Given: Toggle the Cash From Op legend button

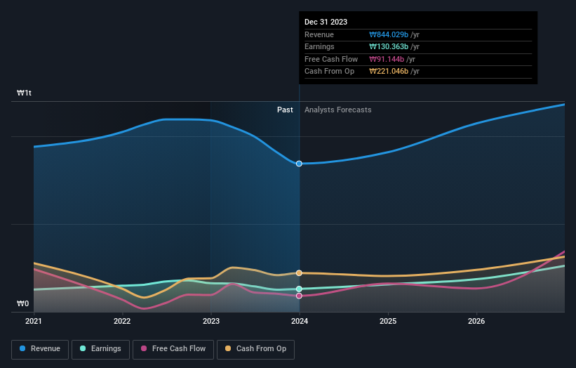Looking at the screenshot, I should click(x=255, y=349).
